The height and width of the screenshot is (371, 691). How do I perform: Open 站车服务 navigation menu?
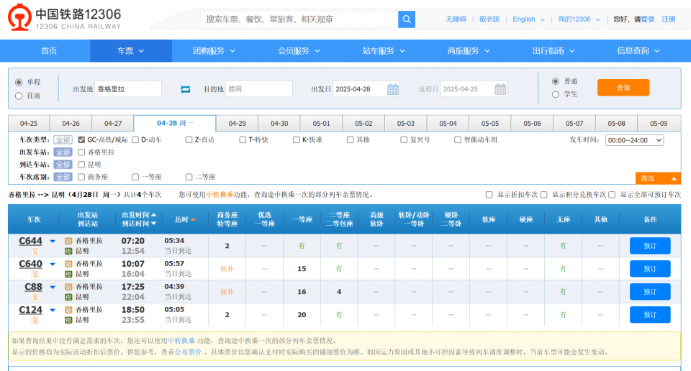coord(384,50)
